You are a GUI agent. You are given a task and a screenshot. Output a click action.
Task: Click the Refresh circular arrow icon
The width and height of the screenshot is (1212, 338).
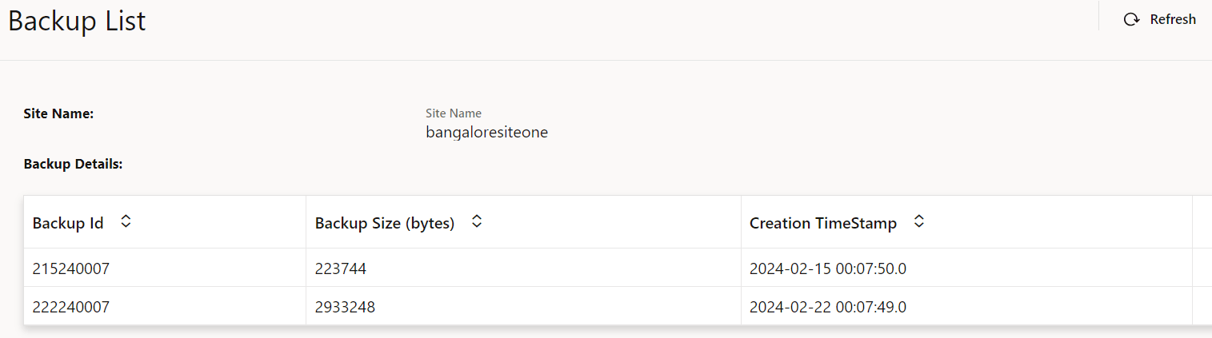[x=1131, y=19]
